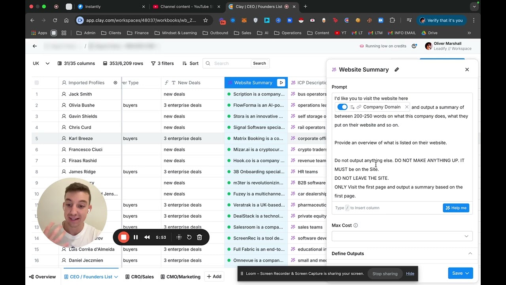Click the Help me button

click(456, 208)
